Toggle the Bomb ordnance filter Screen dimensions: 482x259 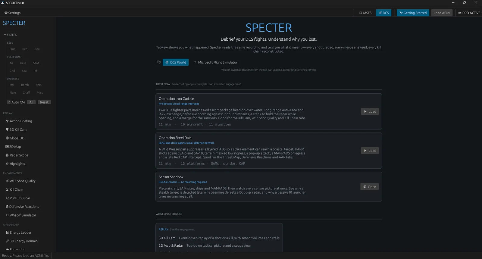25,85
